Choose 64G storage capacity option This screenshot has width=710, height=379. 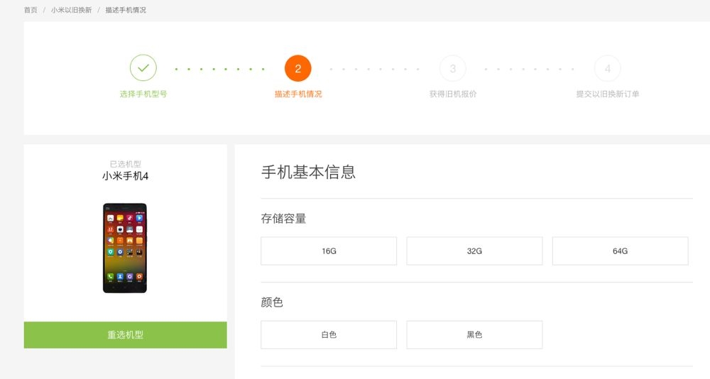click(620, 251)
